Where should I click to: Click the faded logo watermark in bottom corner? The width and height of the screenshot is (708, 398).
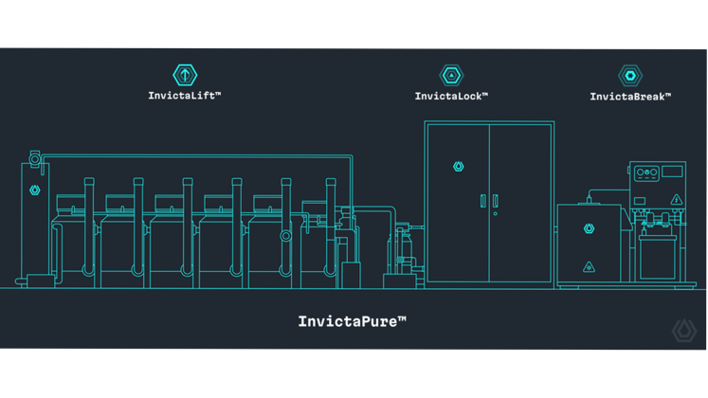[683, 331]
